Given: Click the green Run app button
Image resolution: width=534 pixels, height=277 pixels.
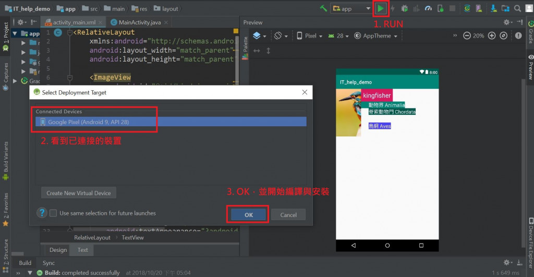Looking at the screenshot, I should click(x=380, y=8).
